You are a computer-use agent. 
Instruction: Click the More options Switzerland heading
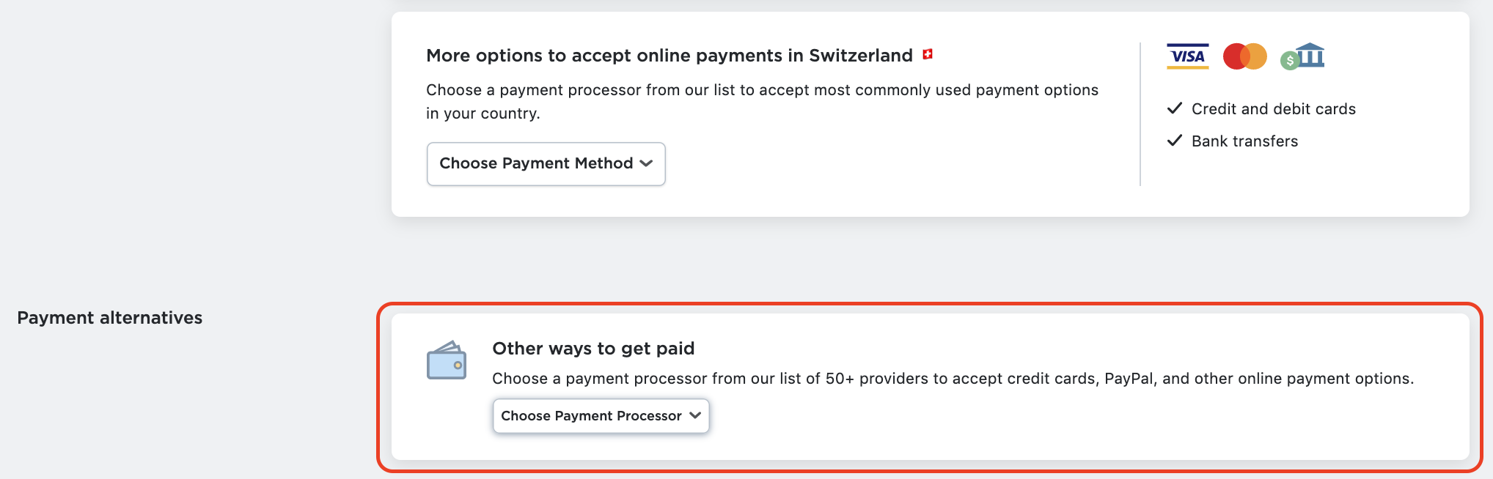click(x=669, y=56)
